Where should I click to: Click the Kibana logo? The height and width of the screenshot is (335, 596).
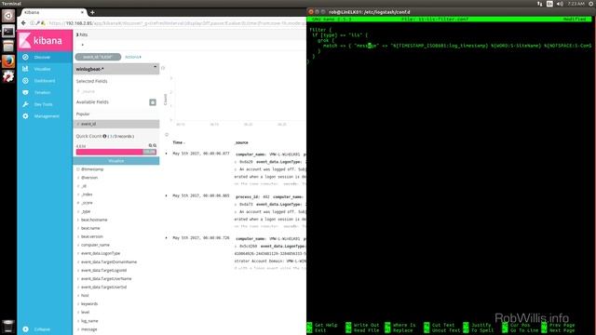(45, 41)
